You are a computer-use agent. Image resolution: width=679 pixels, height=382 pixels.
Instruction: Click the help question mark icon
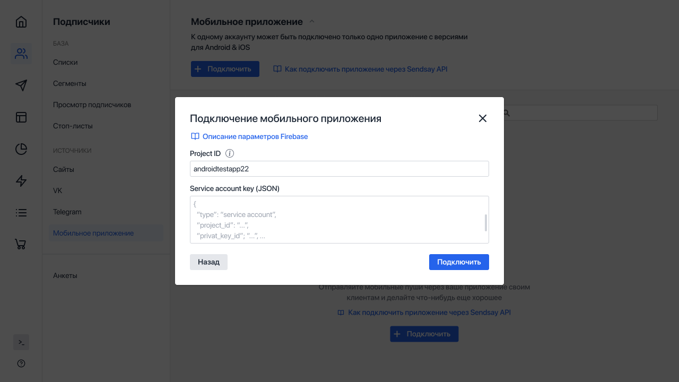[x=21, y=363]
